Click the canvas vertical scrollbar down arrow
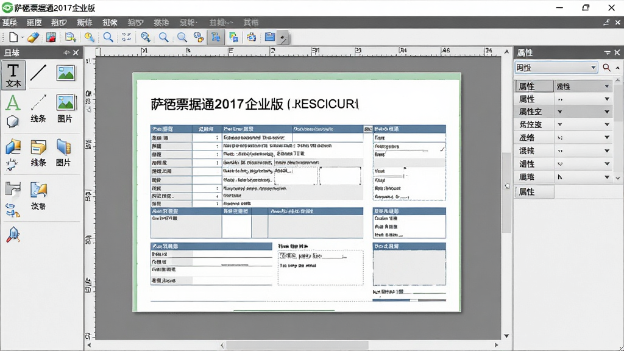The width and height of the screenshot is (624, 351). tap(506, 336)
